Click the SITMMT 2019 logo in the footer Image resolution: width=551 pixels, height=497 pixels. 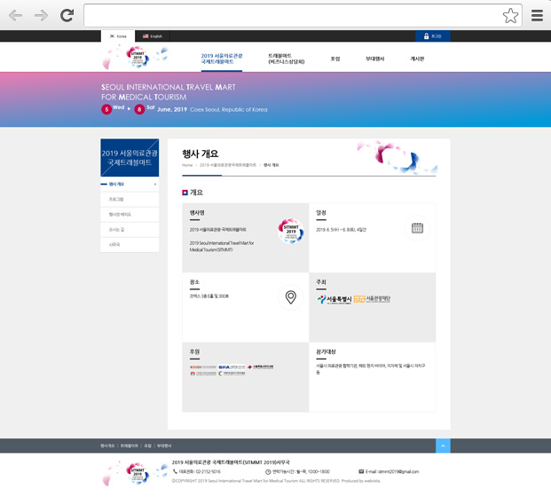point(136,473)
